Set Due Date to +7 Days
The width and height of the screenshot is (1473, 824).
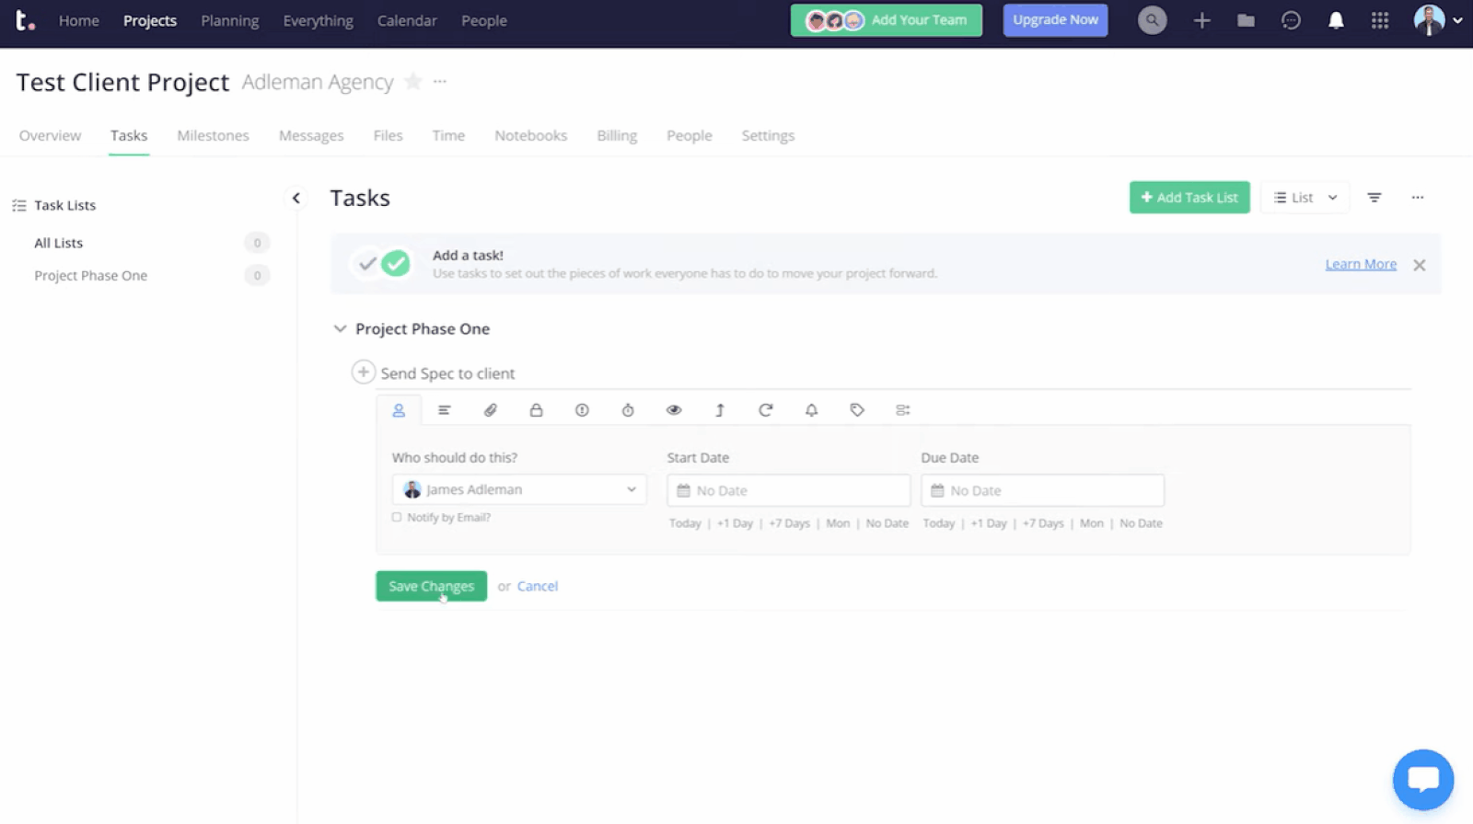pyautogui.click(x=1043, y=523)
